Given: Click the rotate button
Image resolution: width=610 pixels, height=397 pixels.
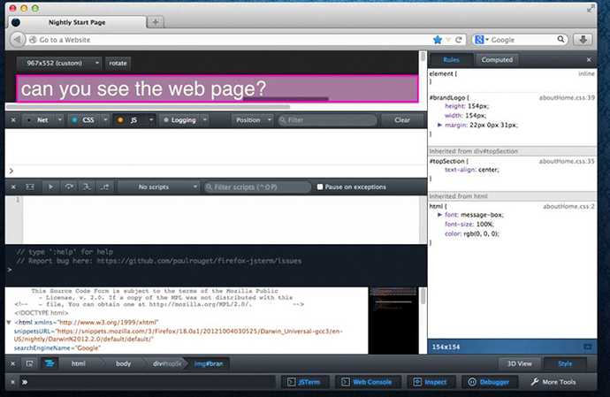Looking at the screenshot, I should (x=118, y=63).
